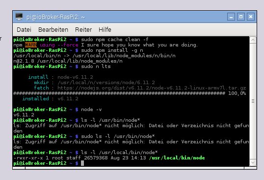264x180 pixels.
Task: Click the window title text pi@ioBroker-RasPi2
Action: click(x=55, y=17)
